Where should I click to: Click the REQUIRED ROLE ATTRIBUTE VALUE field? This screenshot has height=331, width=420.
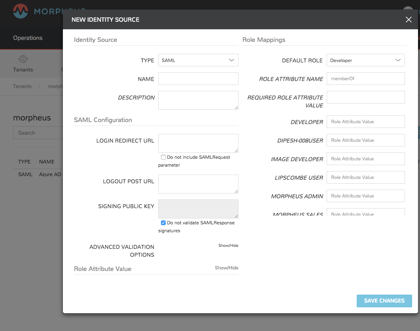[x=366, y=97]
